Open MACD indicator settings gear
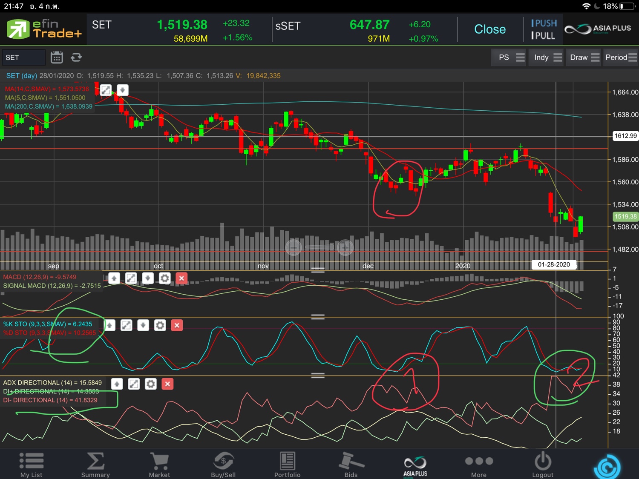Viewport: 639px width, 479px height. point(164,278)
